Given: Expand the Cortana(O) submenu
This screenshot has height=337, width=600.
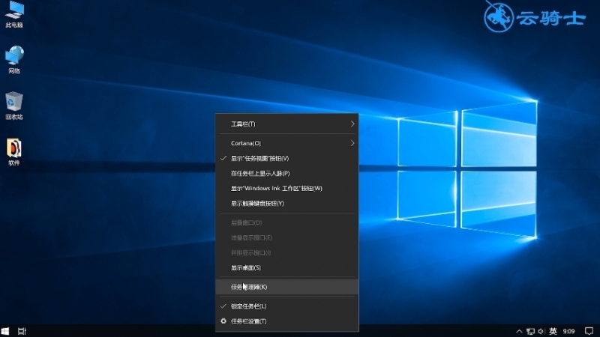Looking at the screenshot, I should [x=287, y=143].
